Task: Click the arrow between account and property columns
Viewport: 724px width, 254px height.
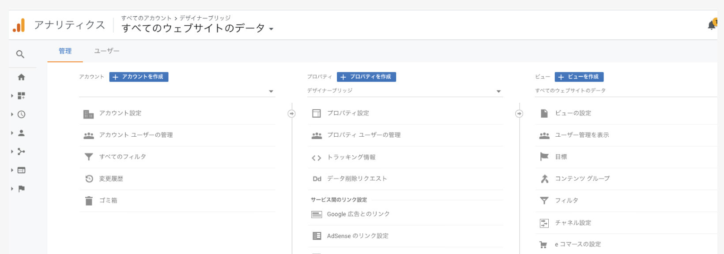Action: [291, 114]
